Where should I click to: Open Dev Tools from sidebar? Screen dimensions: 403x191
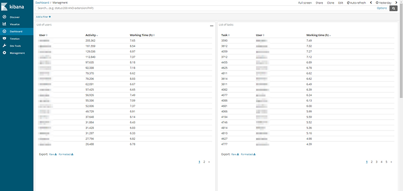pyautogui.click(x=15, y=45)
